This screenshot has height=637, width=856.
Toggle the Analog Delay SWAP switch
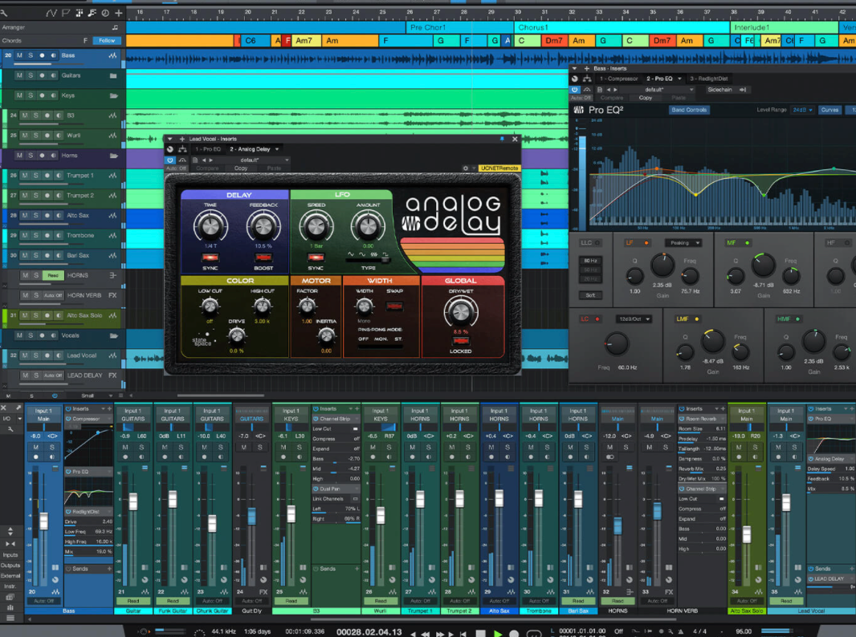[394, 306]
